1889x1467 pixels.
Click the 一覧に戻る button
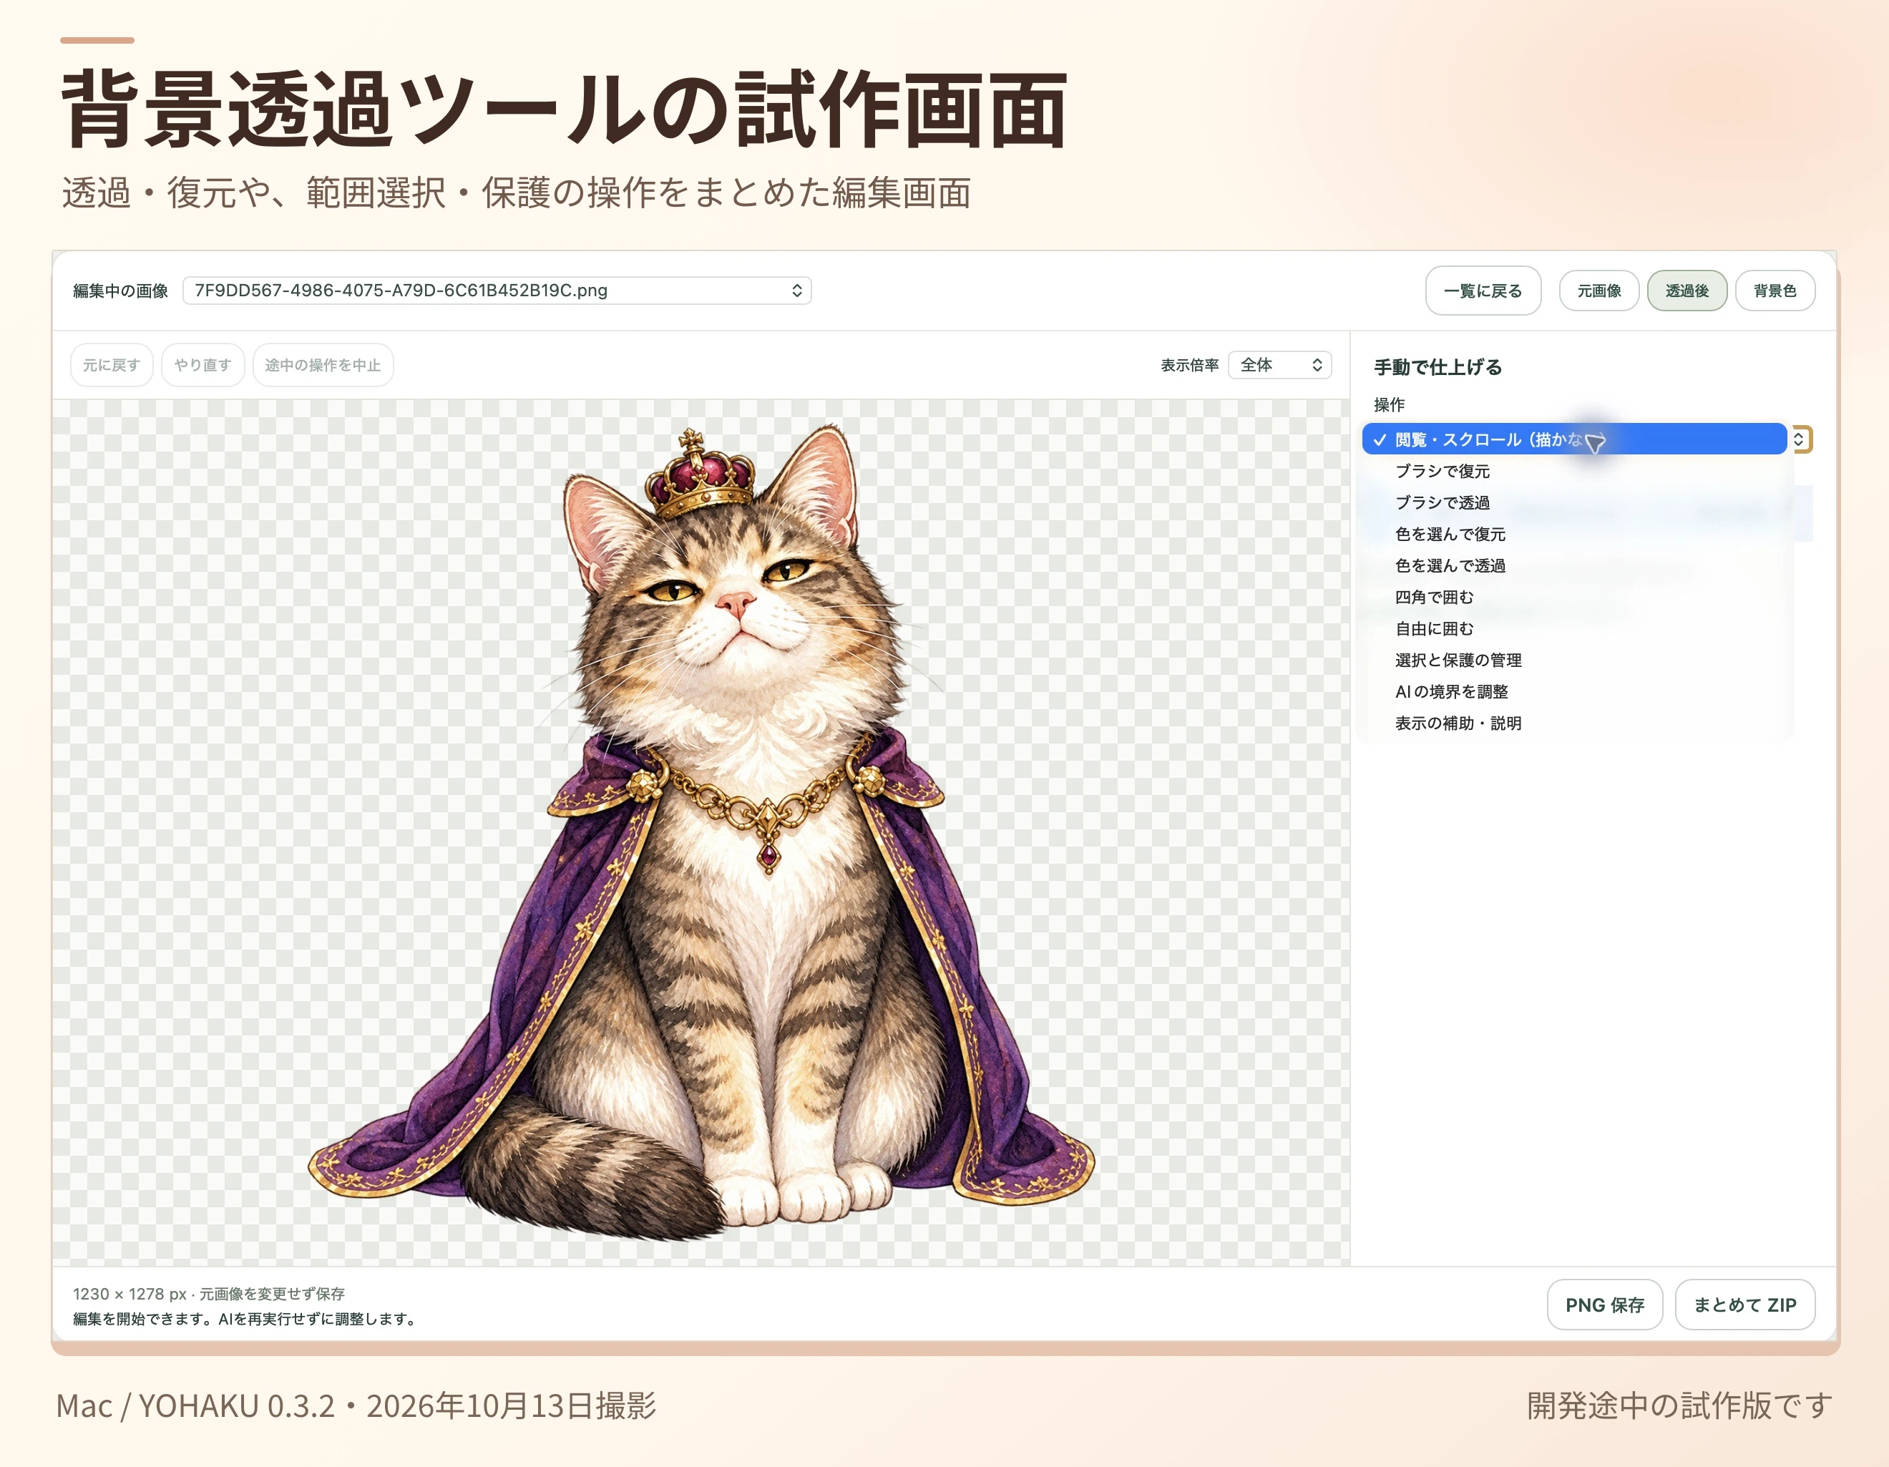tap(1483, 291)
